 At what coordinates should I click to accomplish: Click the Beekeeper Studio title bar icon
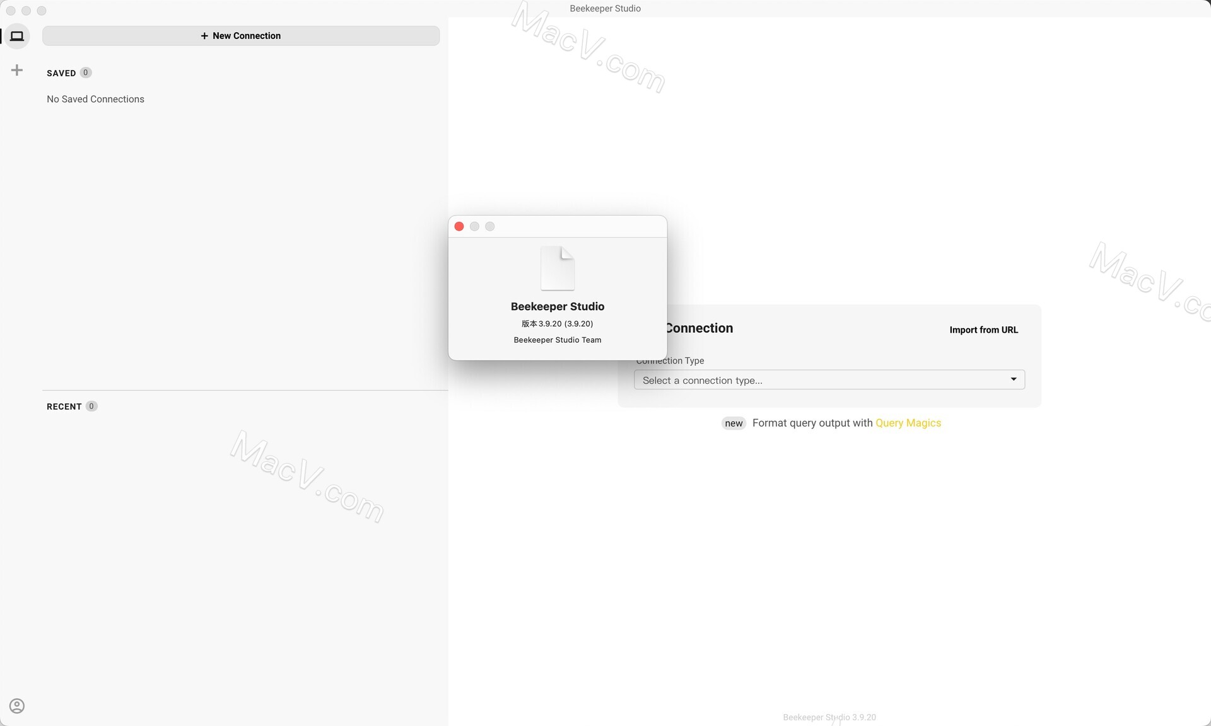(557, 268)
